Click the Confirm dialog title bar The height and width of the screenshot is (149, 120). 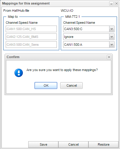(x=59, y=57)
